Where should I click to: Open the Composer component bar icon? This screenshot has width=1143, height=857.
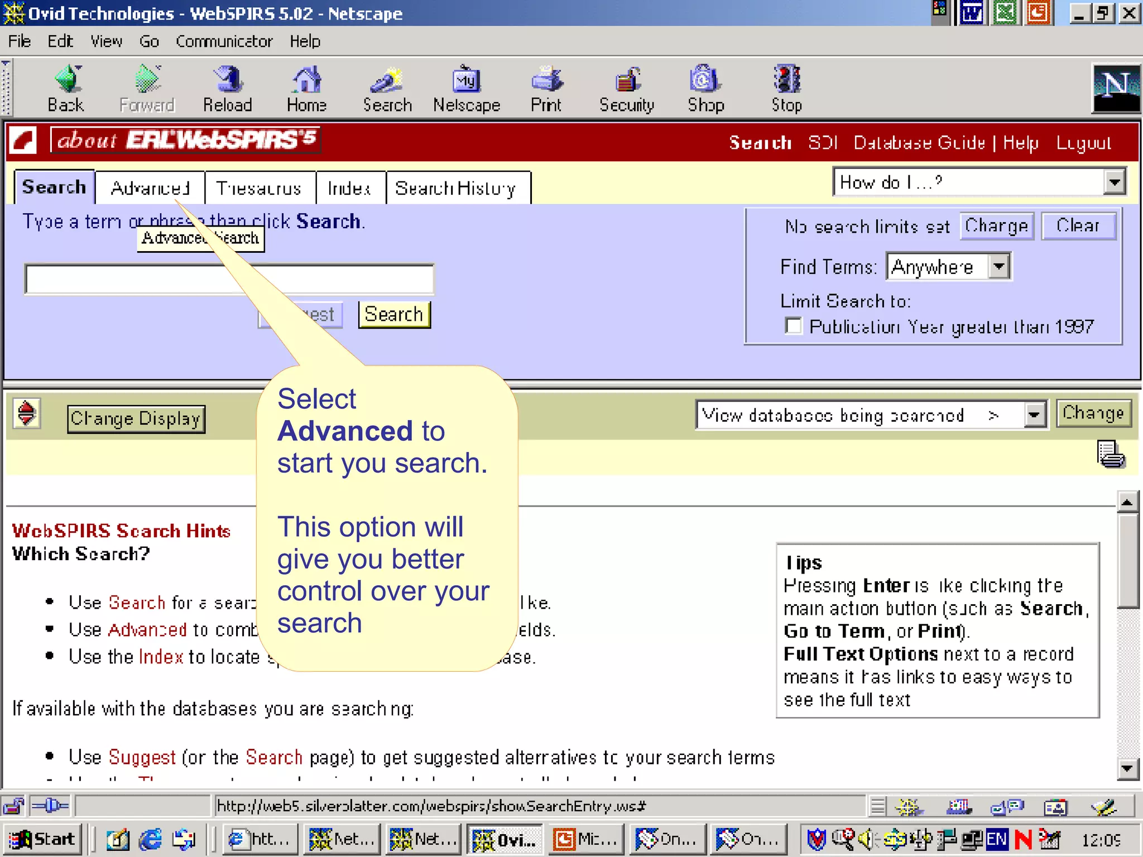pyautogui.click(x=1103, y=807)
